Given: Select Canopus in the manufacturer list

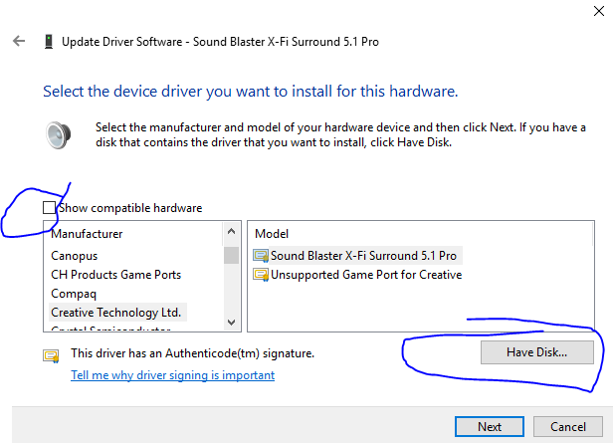Looking at the screenshot, I should pyautogui.click(x=75, y=256).
